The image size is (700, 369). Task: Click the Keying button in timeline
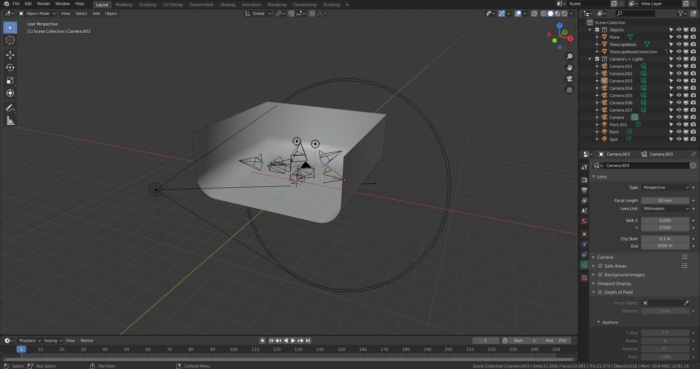[53, 341]
